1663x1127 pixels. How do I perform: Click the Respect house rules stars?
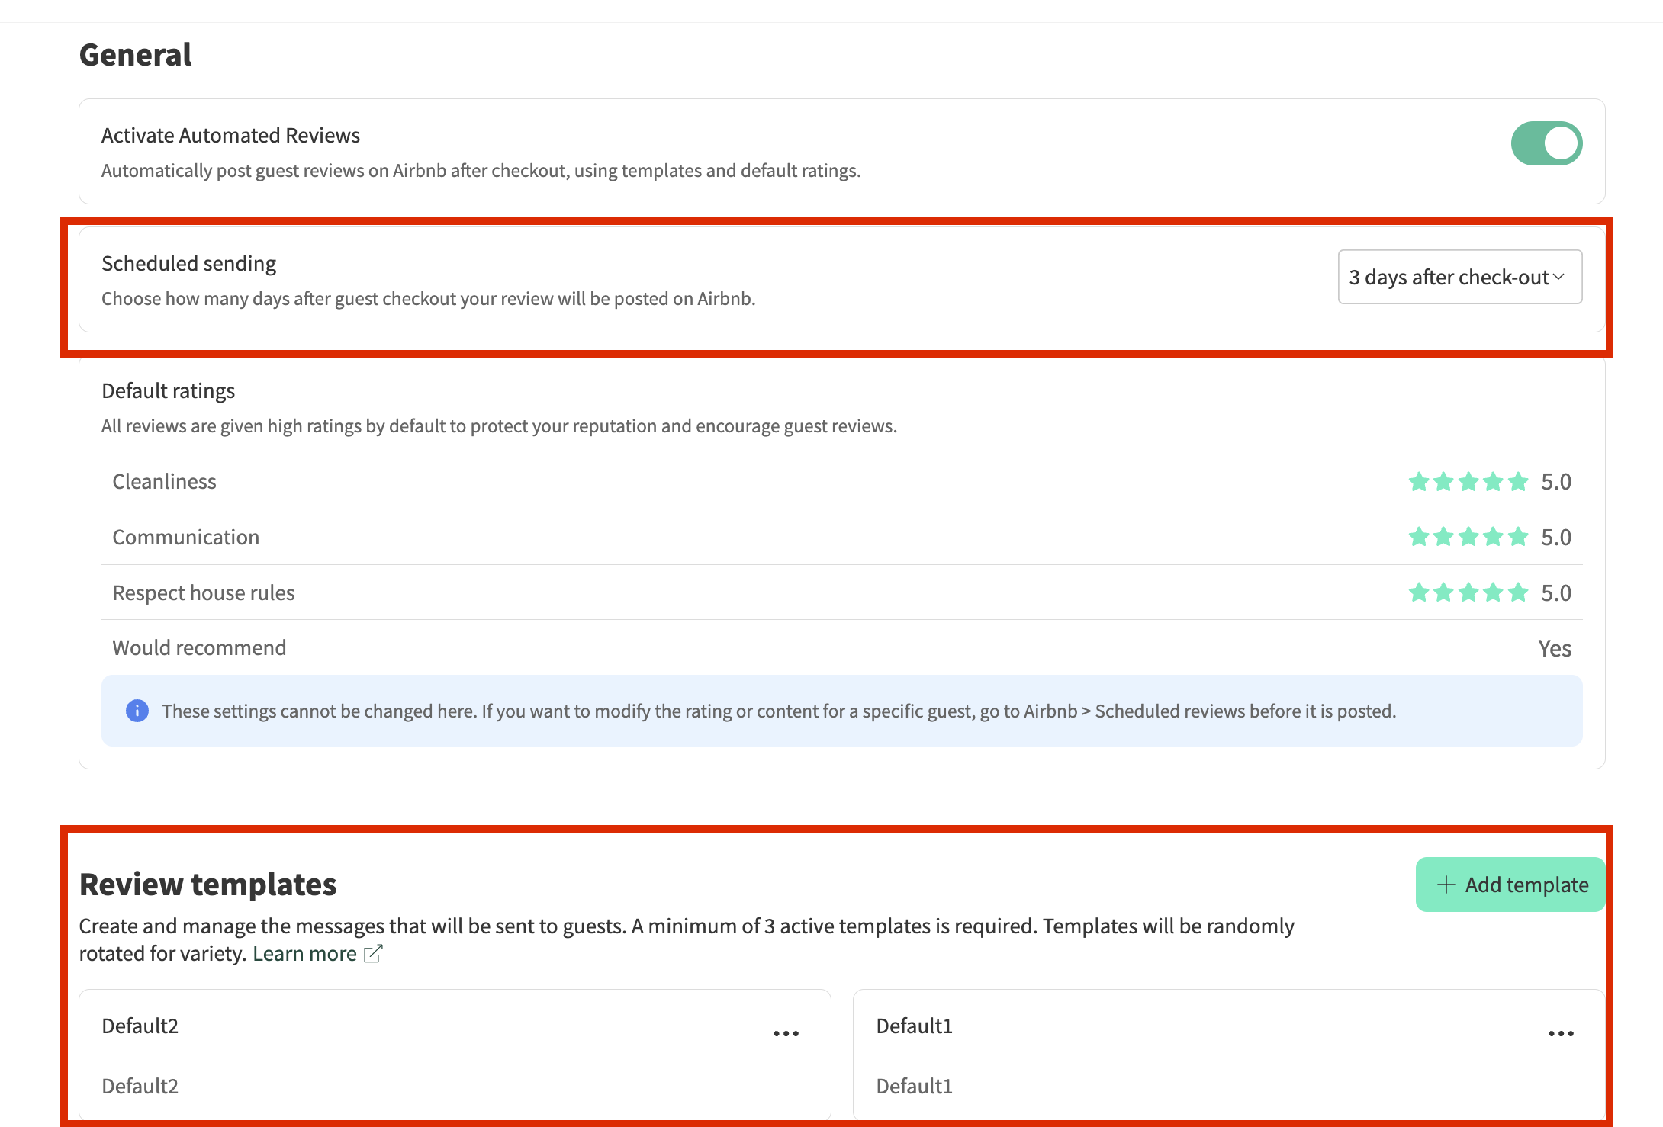(x=1468, y=592)
